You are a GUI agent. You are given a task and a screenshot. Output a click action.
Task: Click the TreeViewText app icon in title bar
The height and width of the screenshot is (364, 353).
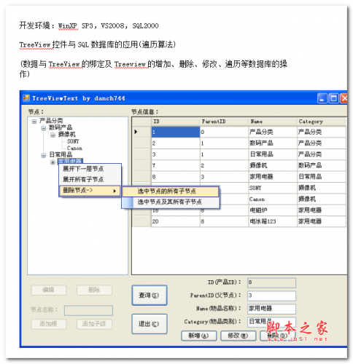pyautogui.click(x=26, y=98)
